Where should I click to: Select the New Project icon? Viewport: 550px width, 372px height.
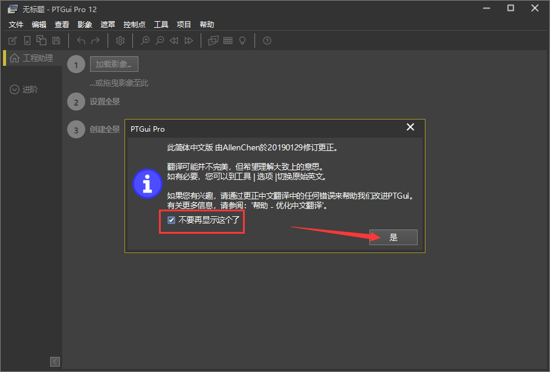(12, 40)
